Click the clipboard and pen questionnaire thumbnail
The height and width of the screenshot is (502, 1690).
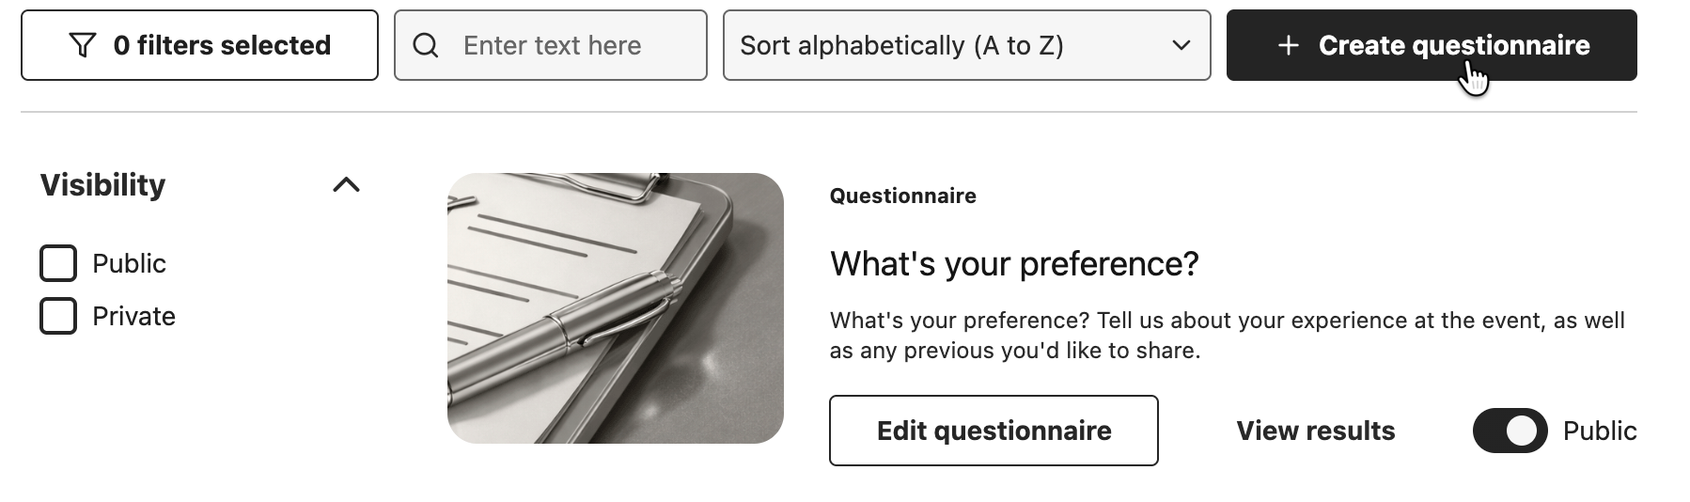(x=616, y=308)
